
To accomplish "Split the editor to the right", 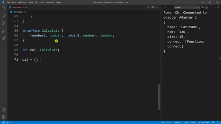I will pos(153,7).
